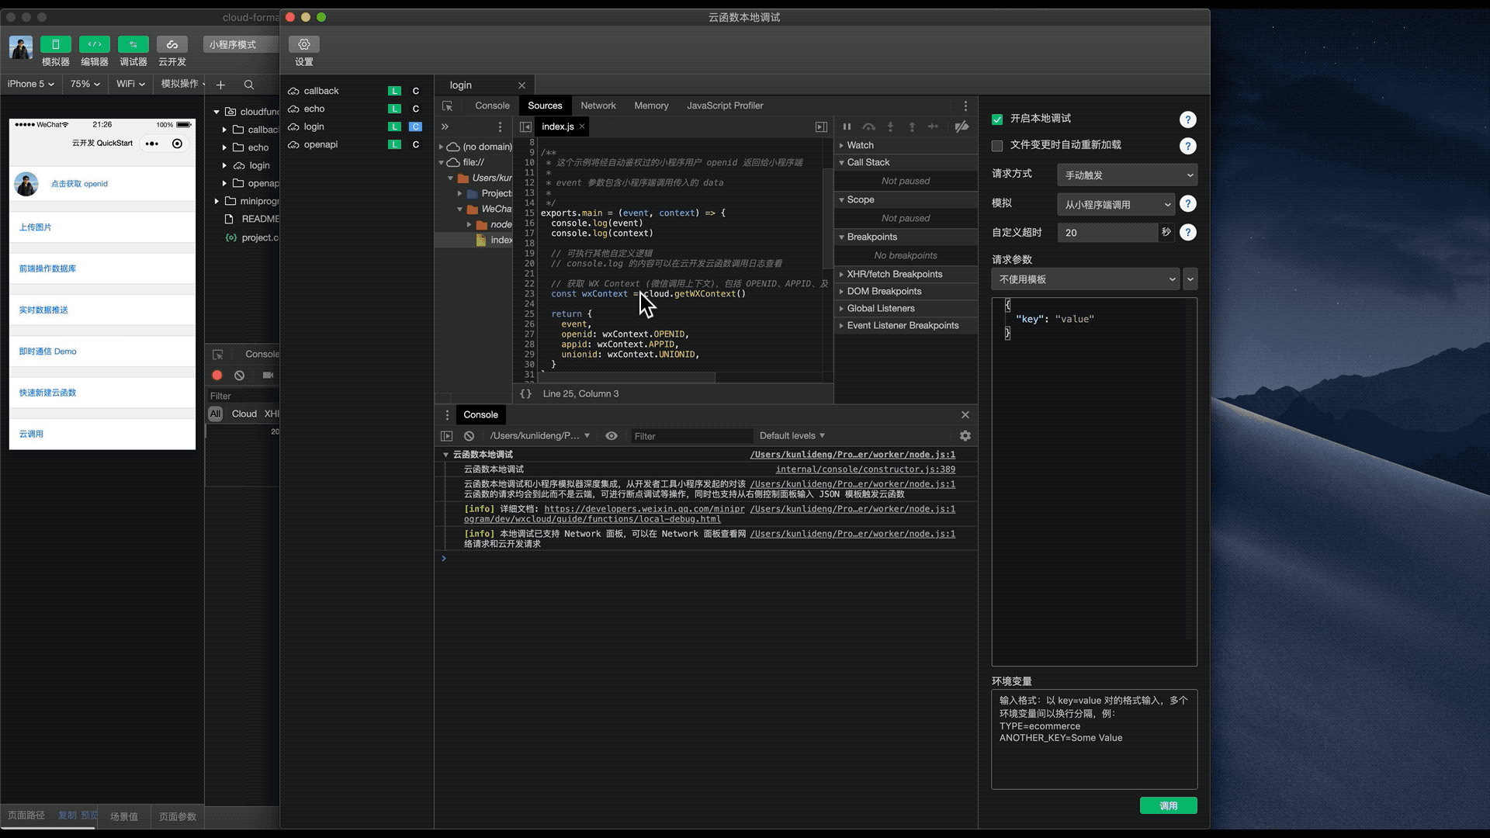Click the 模拟器 simulator toolbar icon
Screen dimensions: 1490x838
coord(55,44)
